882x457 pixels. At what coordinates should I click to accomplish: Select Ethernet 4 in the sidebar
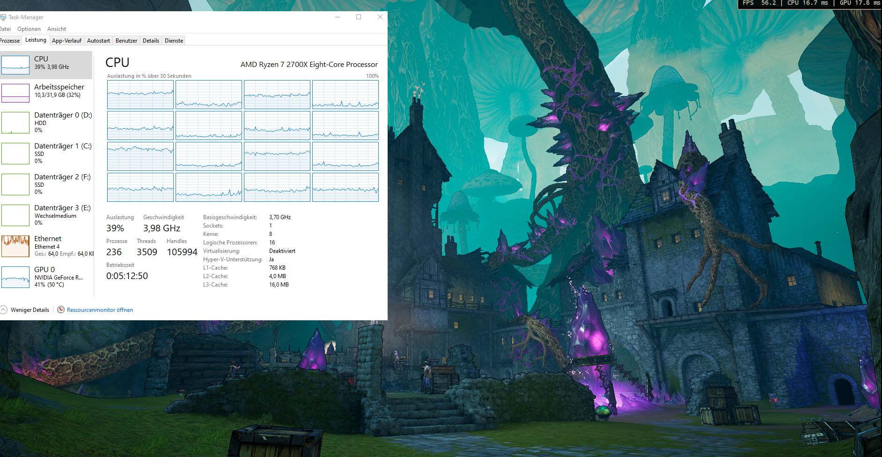(46, 246)
